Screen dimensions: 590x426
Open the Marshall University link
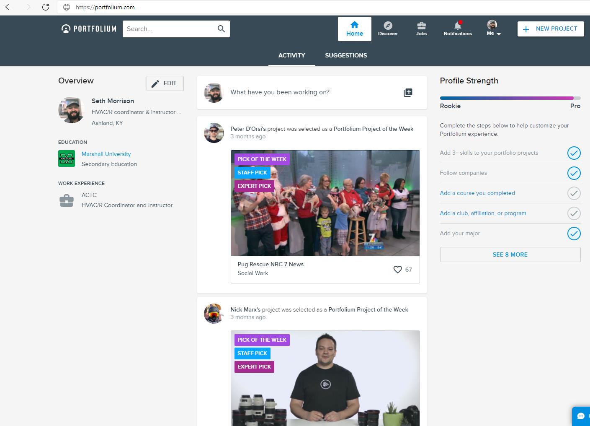[x=106, y=154]
